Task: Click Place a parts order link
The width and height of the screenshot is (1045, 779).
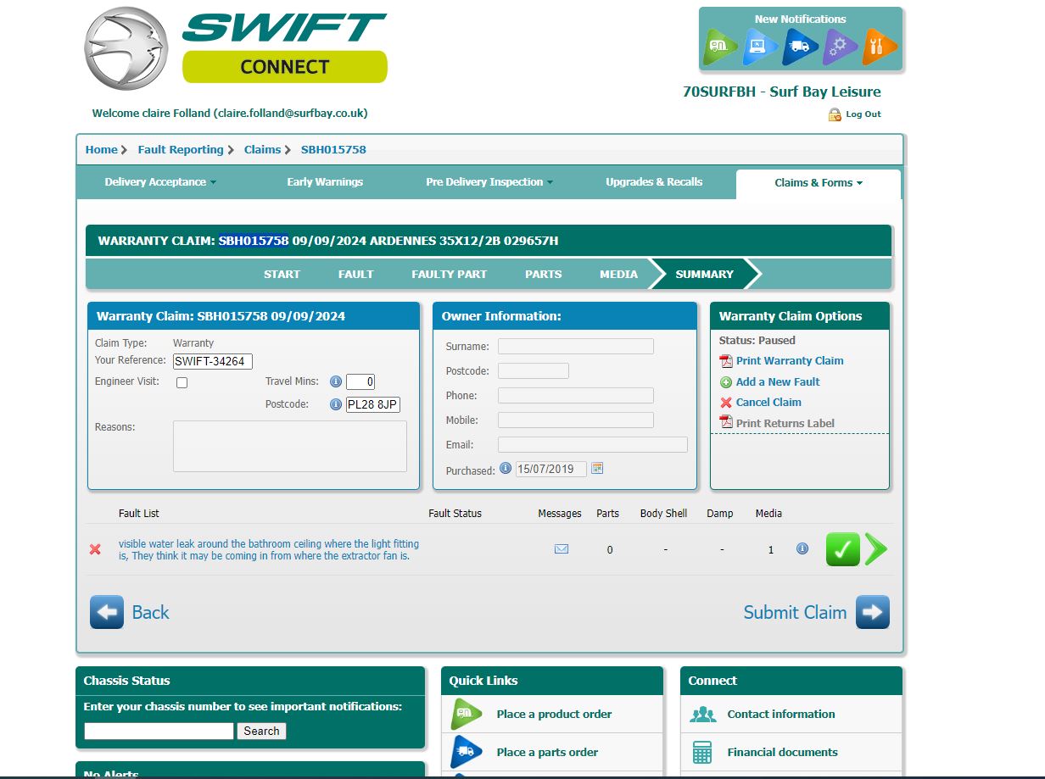Action: (547, 753)
